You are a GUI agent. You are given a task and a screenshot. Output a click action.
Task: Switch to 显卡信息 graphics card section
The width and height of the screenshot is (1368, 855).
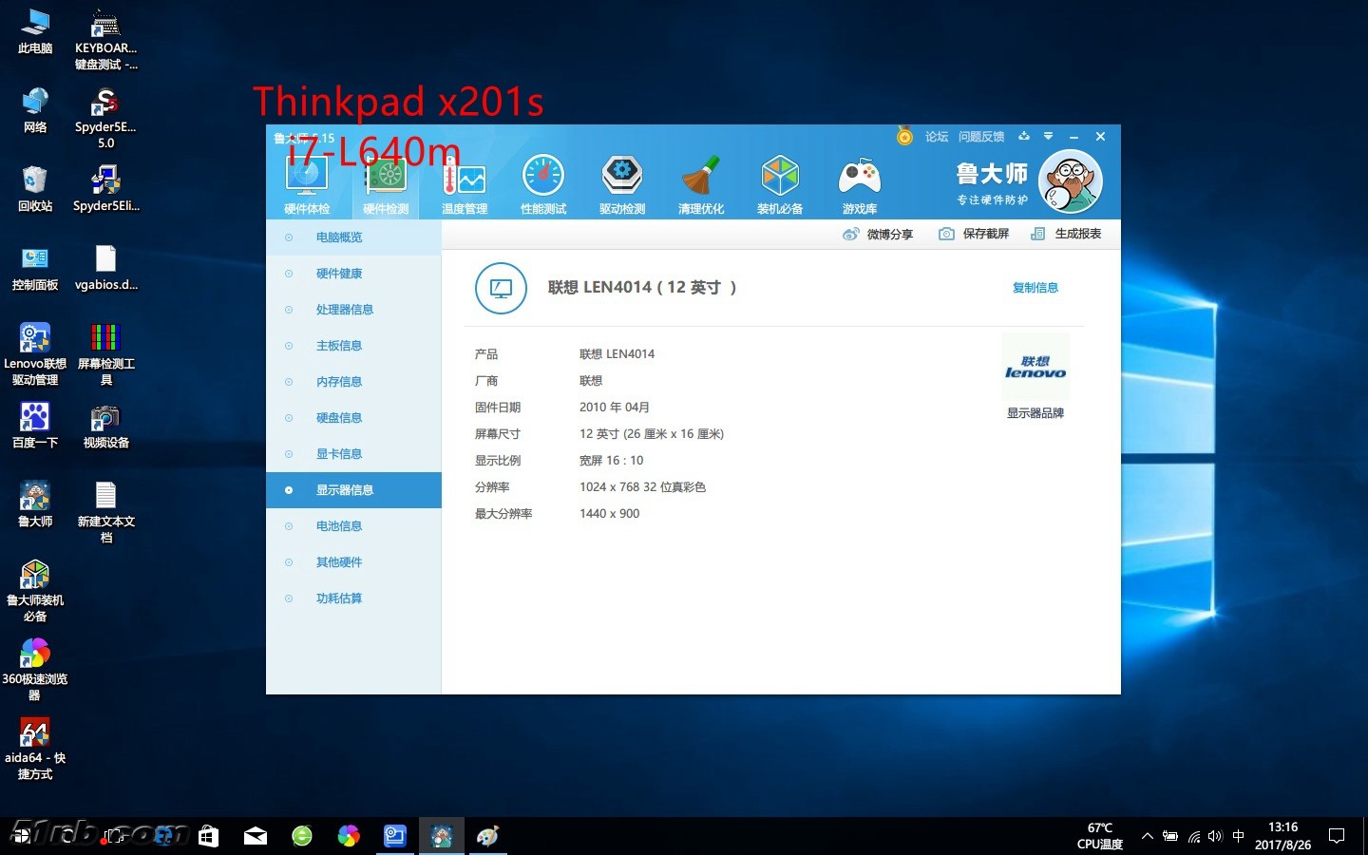(339, 454)
